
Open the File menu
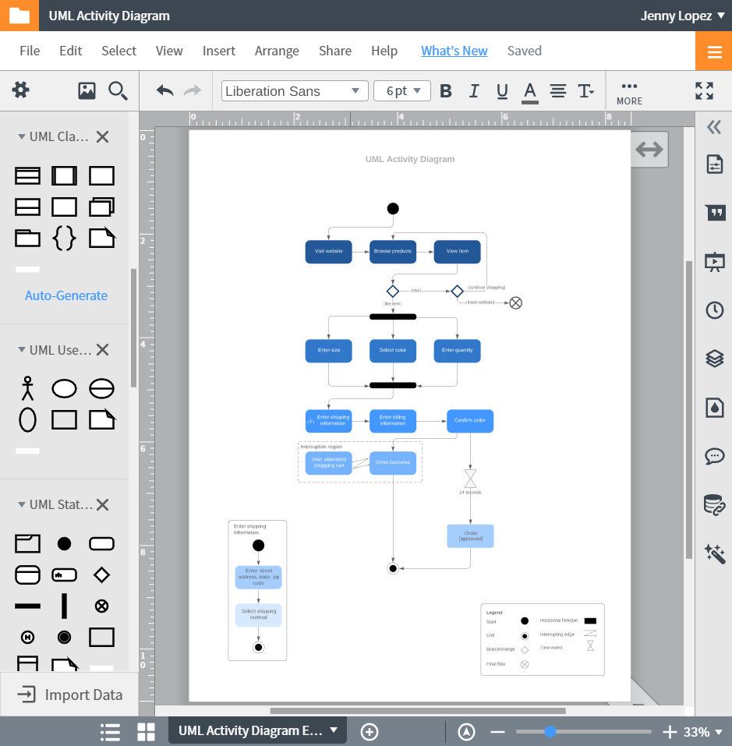(x=30, y=51)
